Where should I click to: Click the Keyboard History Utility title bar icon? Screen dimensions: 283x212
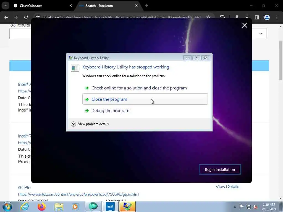[x=71, y=58]
